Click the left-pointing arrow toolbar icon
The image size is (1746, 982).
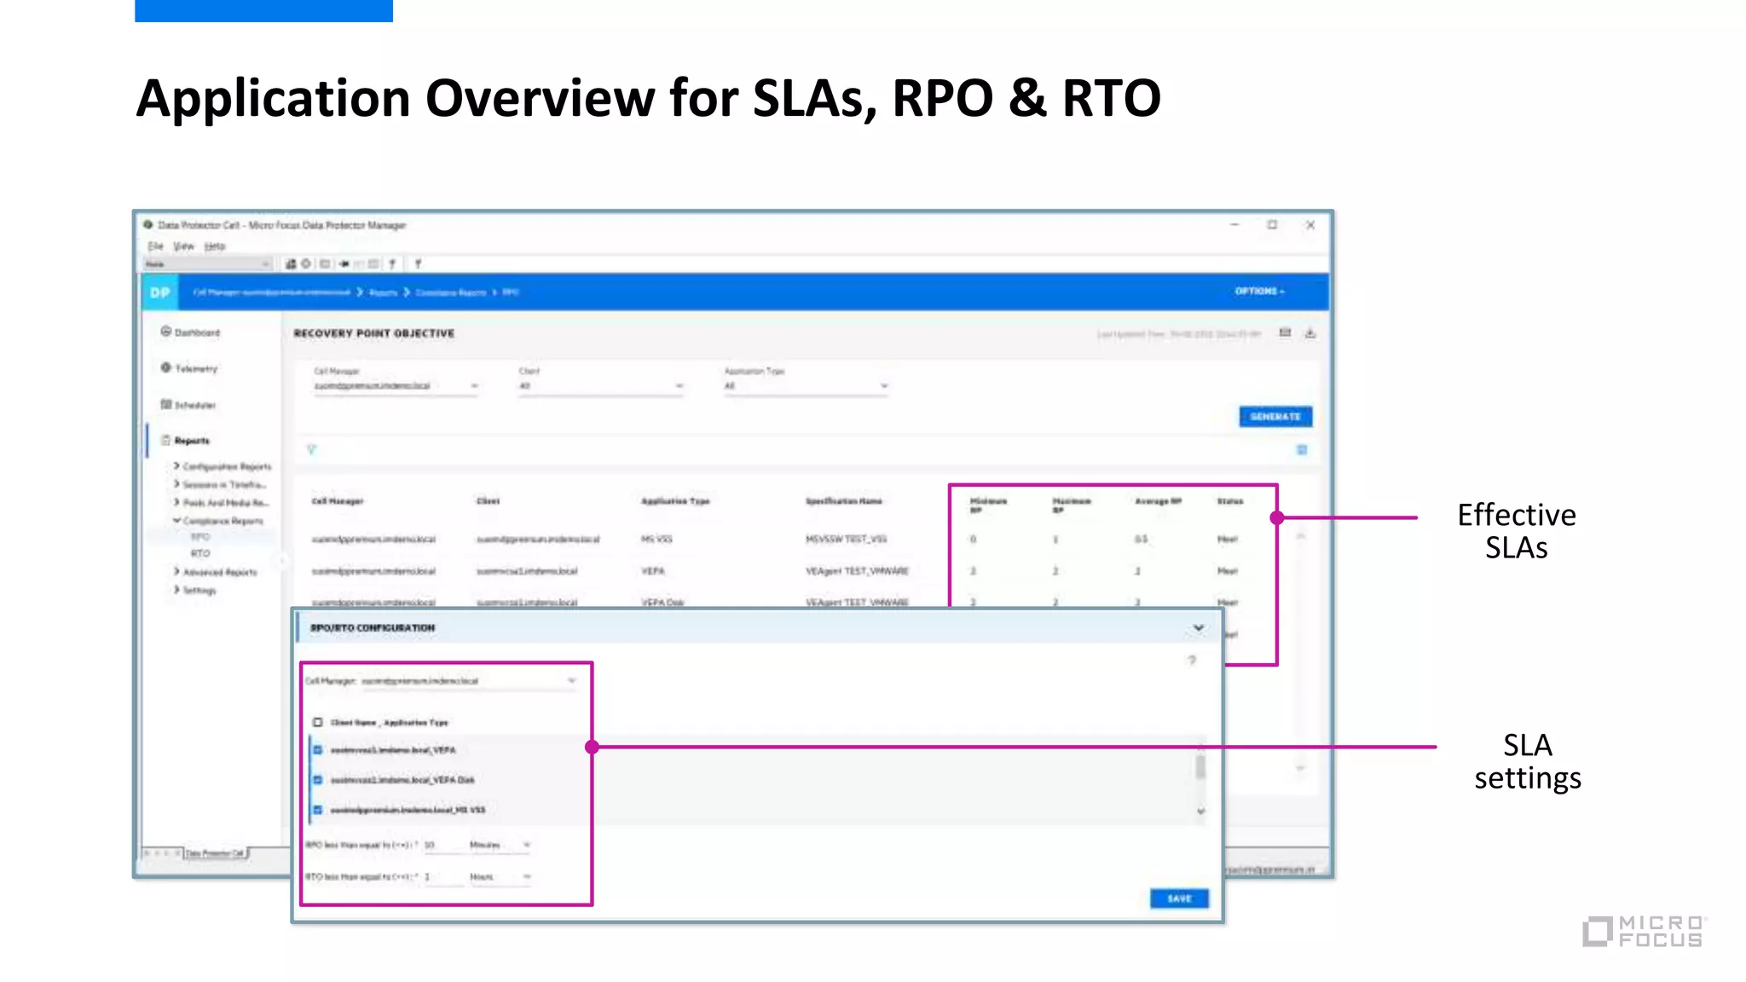pyautogui.click(x=344, y=264)
